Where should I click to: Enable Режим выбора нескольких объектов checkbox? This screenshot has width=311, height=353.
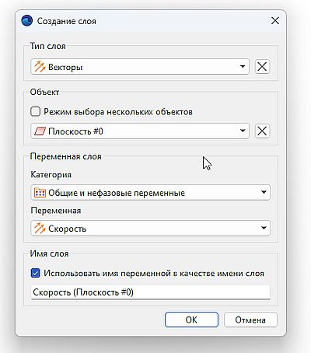click(x=35, y=112)
